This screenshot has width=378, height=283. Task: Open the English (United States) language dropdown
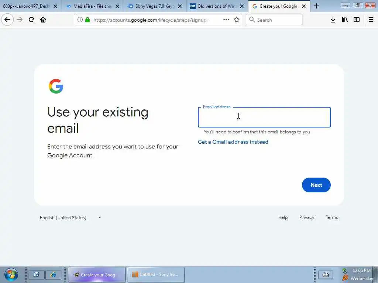click(71, 217)
